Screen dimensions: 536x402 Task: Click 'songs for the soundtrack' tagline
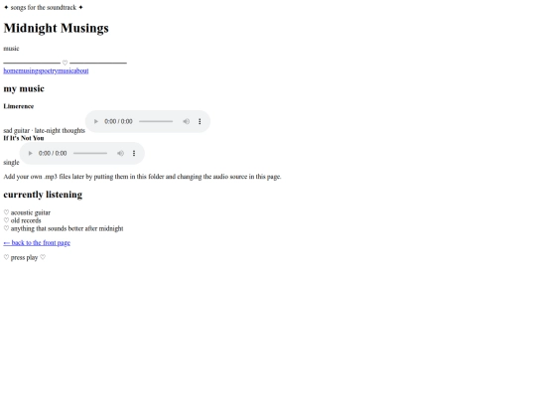coord(44,8)
